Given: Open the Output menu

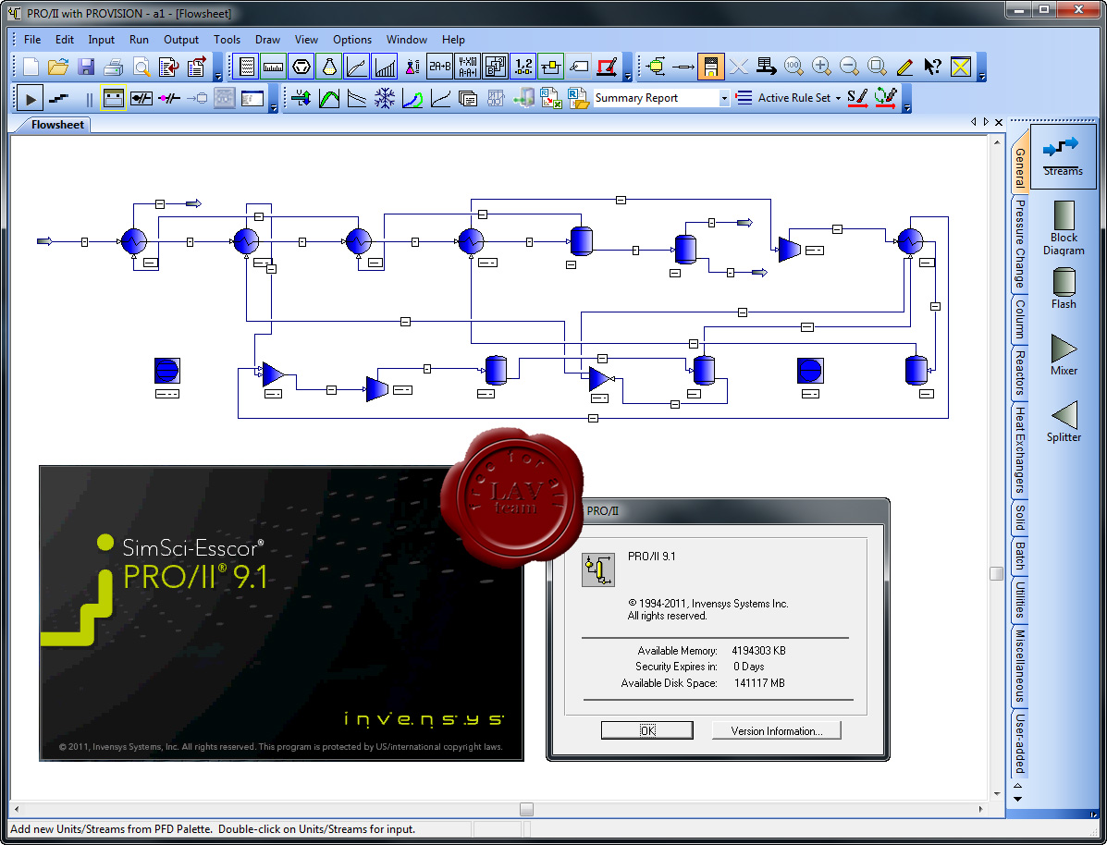Looking at the screenshot, I should (181, 40).
